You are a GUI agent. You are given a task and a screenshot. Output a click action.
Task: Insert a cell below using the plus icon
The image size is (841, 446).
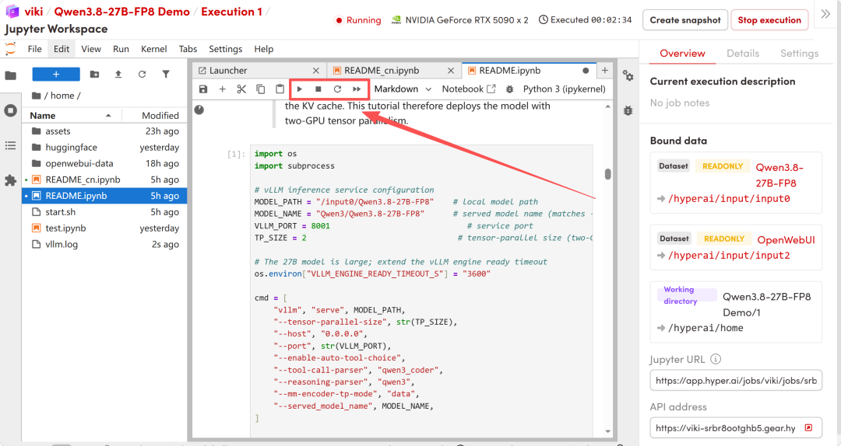coord(222,89)
